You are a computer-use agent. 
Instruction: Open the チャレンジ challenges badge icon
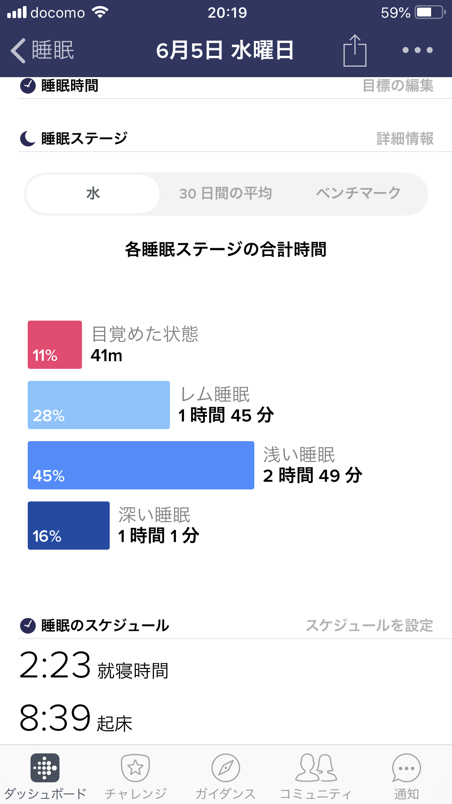(x=135, y=768)
